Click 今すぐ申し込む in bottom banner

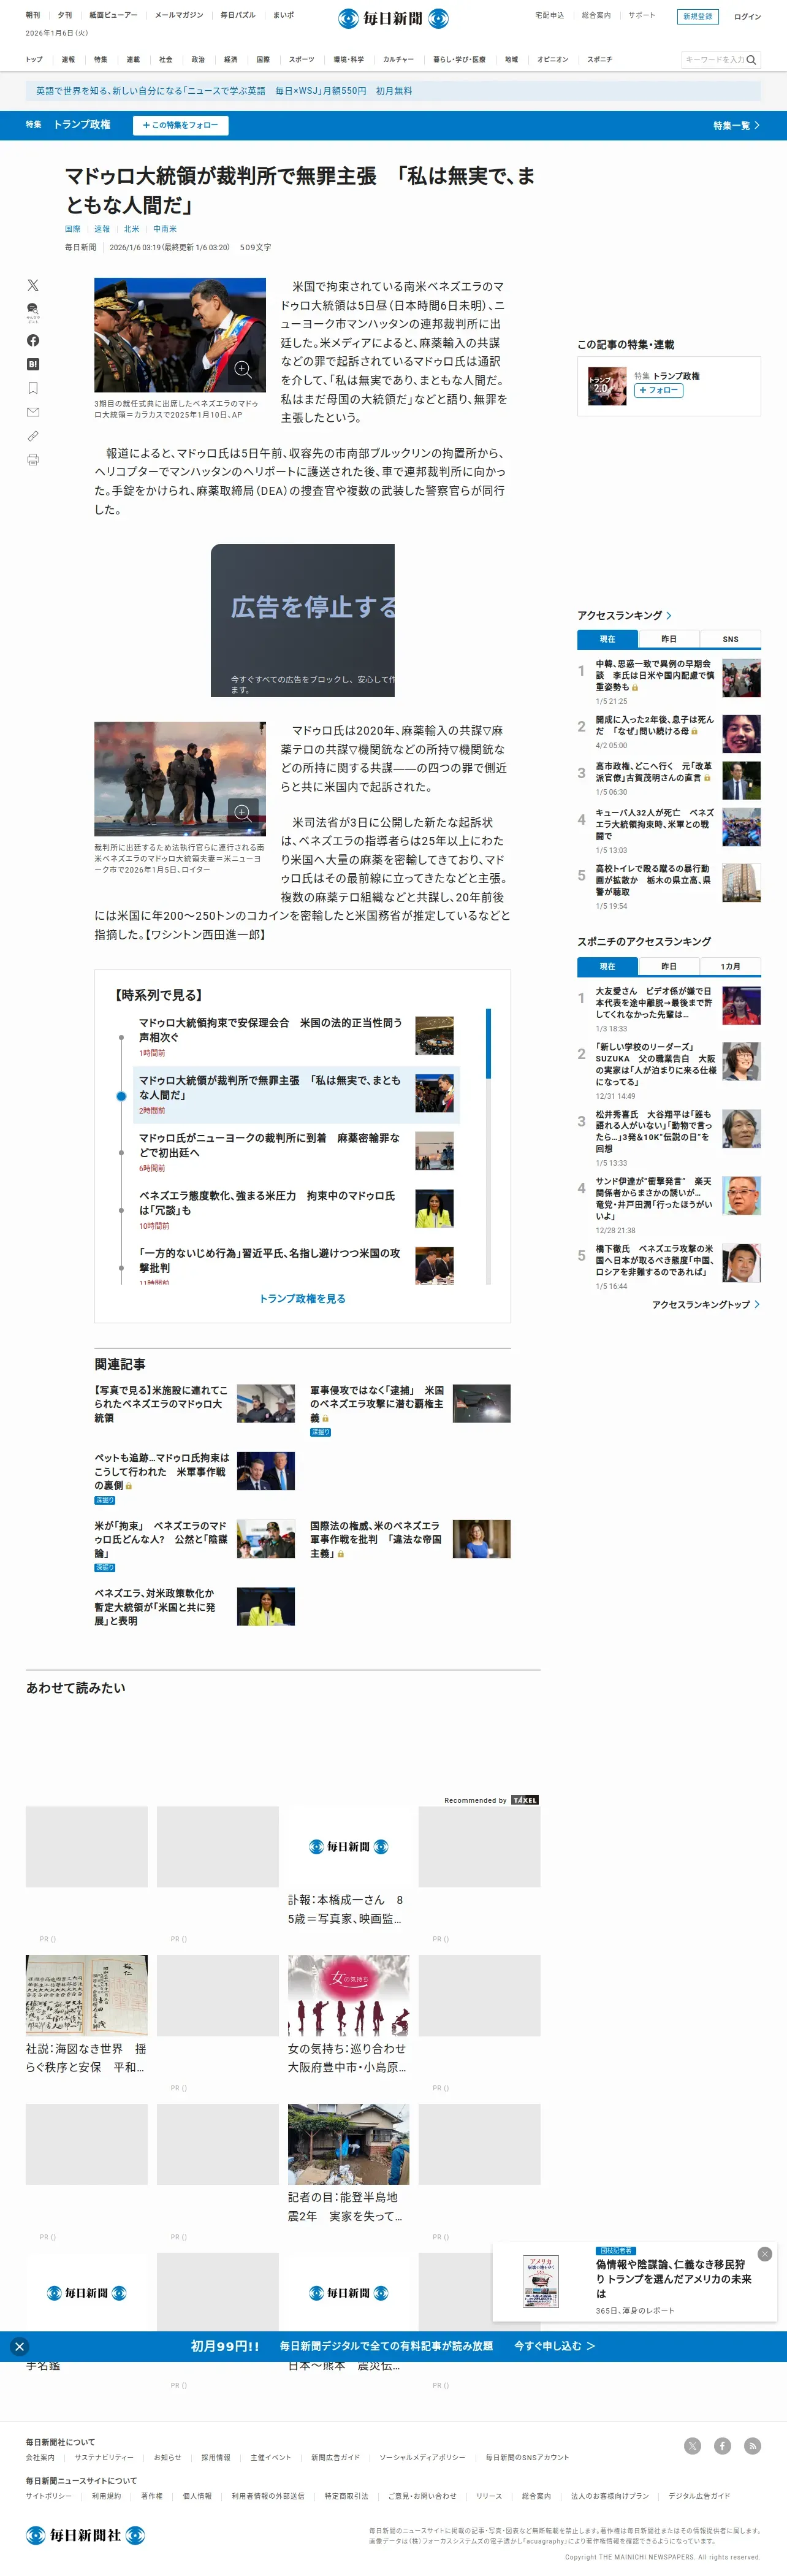(554, 2346)
